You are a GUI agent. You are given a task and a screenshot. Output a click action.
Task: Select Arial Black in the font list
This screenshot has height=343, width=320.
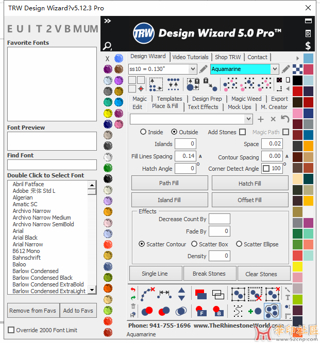point(25,238)
